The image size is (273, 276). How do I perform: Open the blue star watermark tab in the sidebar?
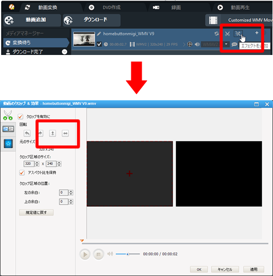click(x=8, y=144)
